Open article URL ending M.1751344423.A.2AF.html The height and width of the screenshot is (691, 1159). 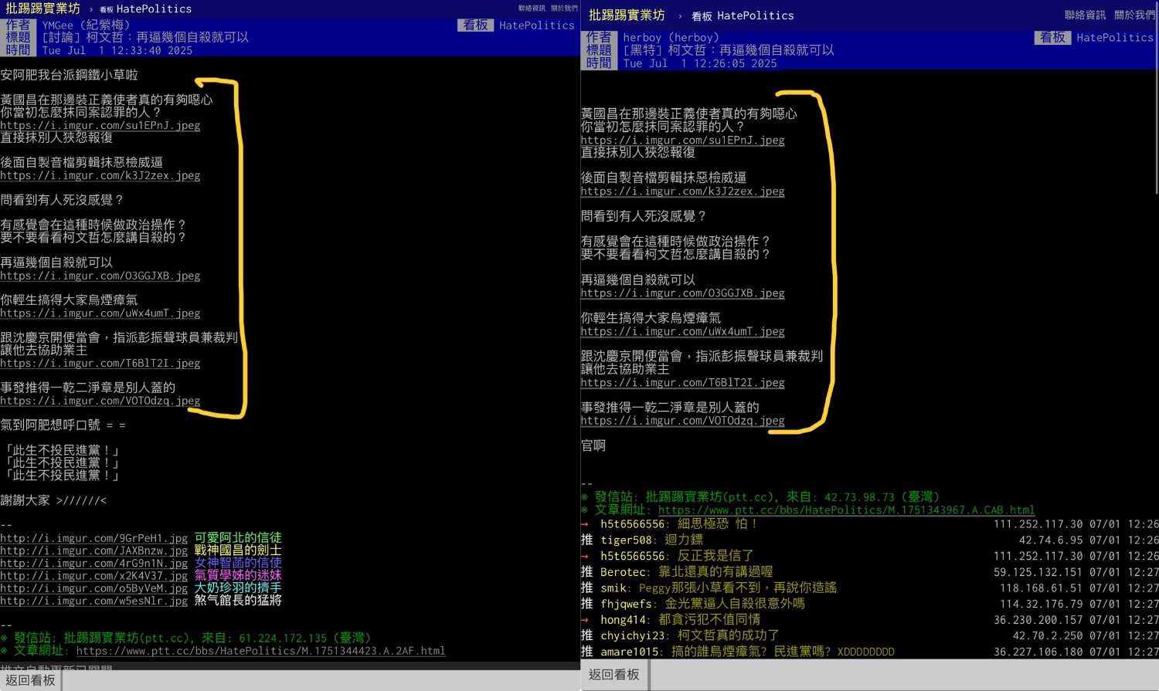261,651
